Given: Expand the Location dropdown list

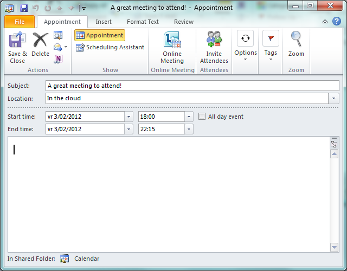Looking at the screenshot, I should (x=334, y=99).
